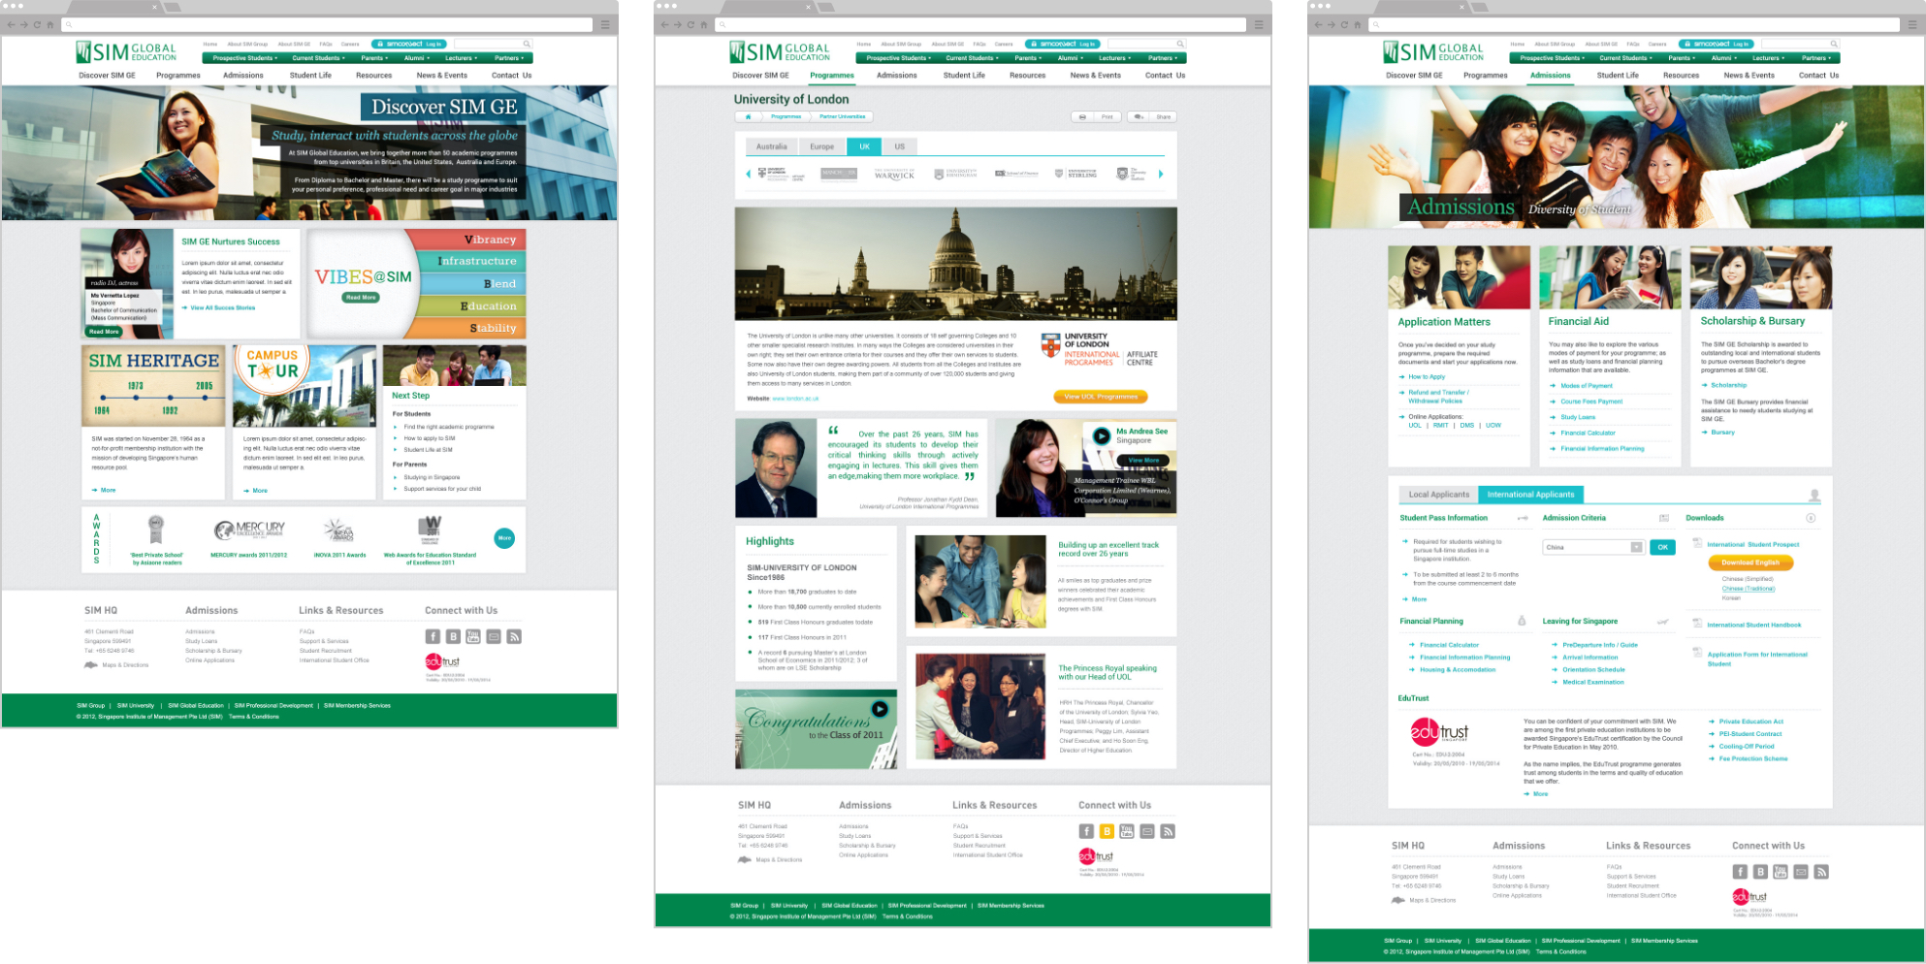Select the Local Applicants tab
The height and width of the screenshot is (964, 1926).
tap(1438, 495)
